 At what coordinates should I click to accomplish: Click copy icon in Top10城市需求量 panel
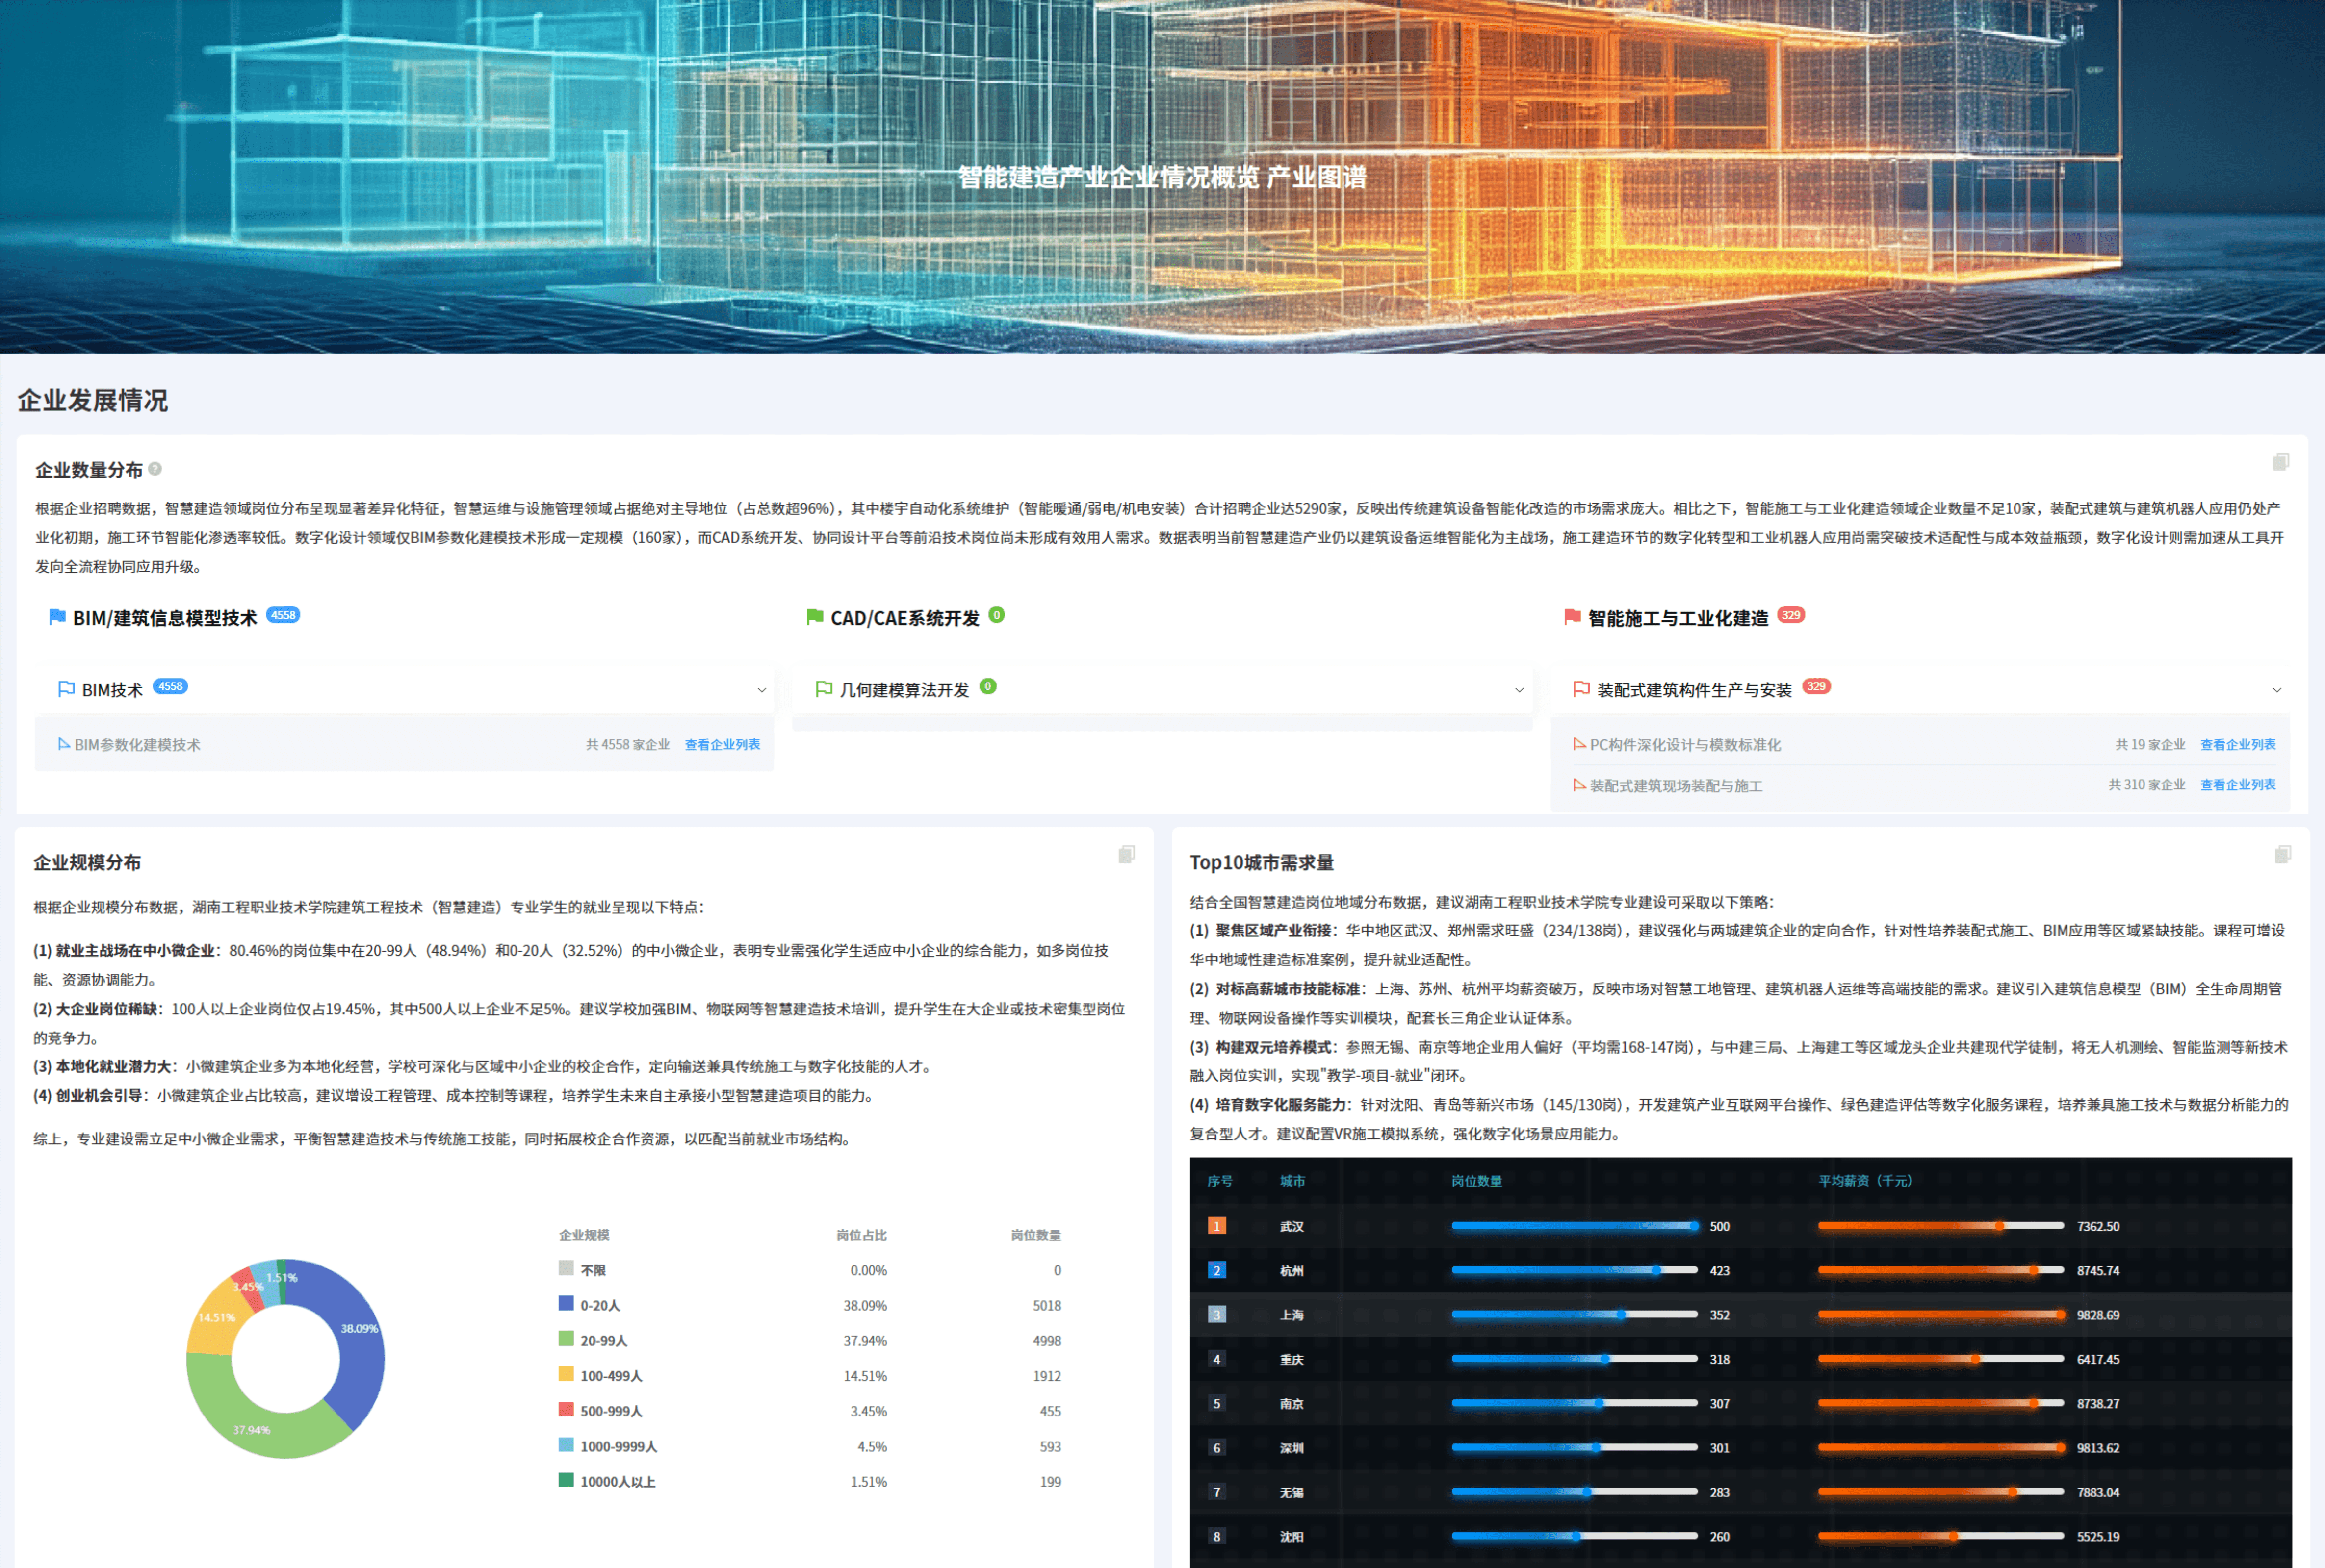2282,854
